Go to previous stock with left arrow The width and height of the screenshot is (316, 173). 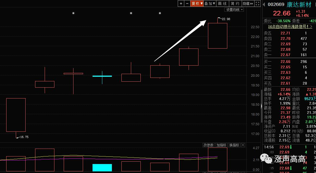pyautogui.click(x=264, y=4)
